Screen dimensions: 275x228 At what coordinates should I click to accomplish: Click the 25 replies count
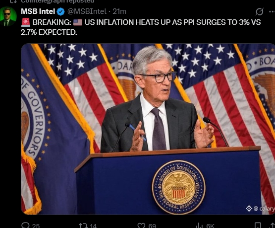tap(36, 226)
